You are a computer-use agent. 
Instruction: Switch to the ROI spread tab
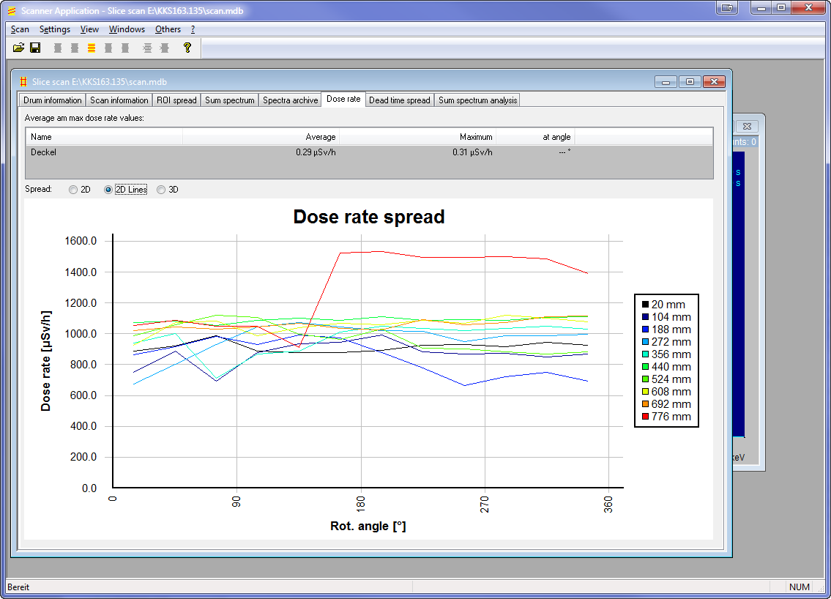pos(176,100)
